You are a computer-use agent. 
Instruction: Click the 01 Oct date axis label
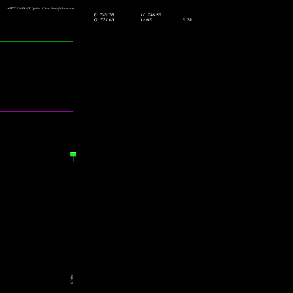click(71, 279)
